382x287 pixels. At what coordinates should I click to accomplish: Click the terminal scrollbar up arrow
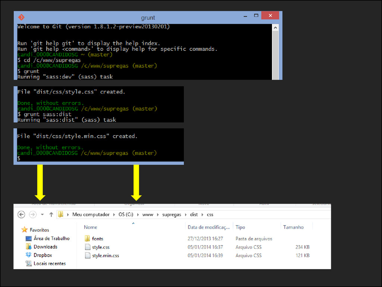275,28
